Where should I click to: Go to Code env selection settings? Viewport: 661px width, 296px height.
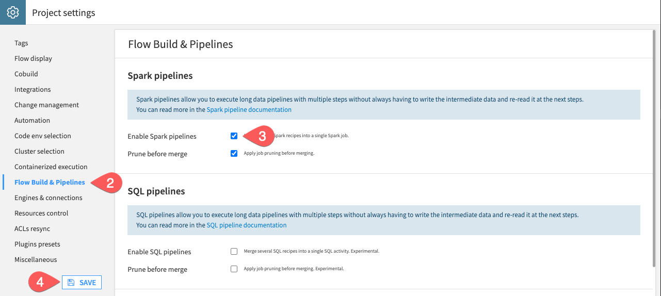[x=43, y=136]
